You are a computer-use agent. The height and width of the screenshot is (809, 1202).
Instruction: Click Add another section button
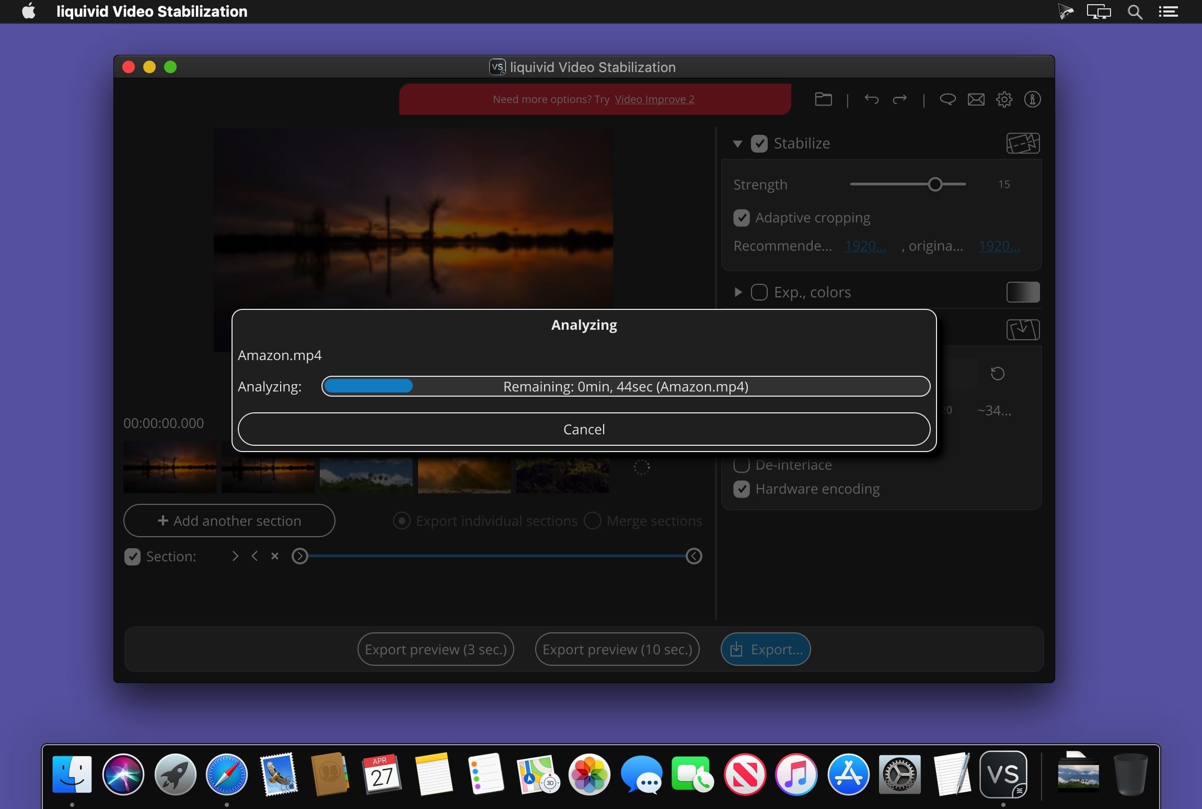pyautogui.click(x=229, y=521)
